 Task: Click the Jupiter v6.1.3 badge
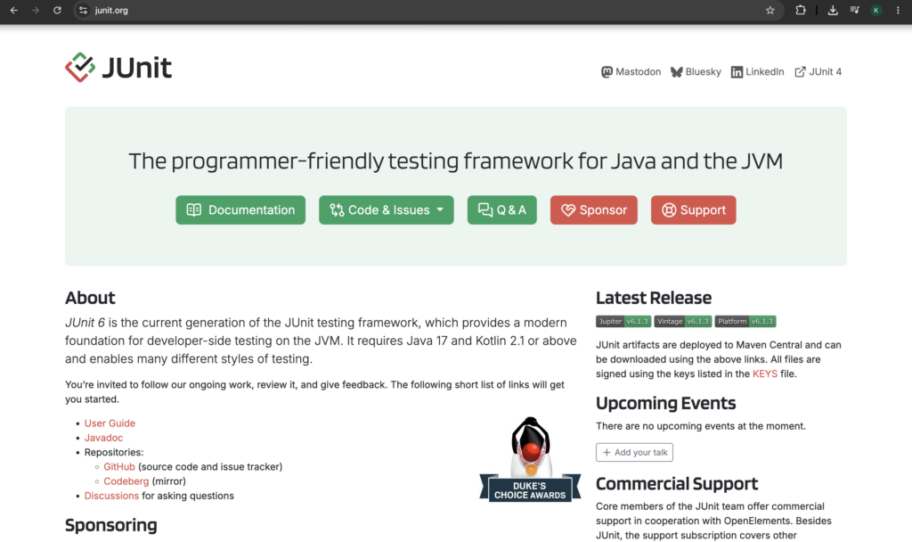click(623, 321)
